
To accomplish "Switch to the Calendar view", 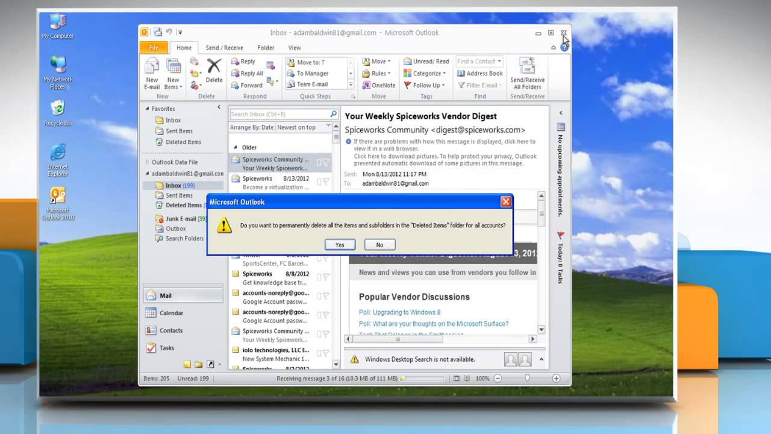I will coord(183,313).
